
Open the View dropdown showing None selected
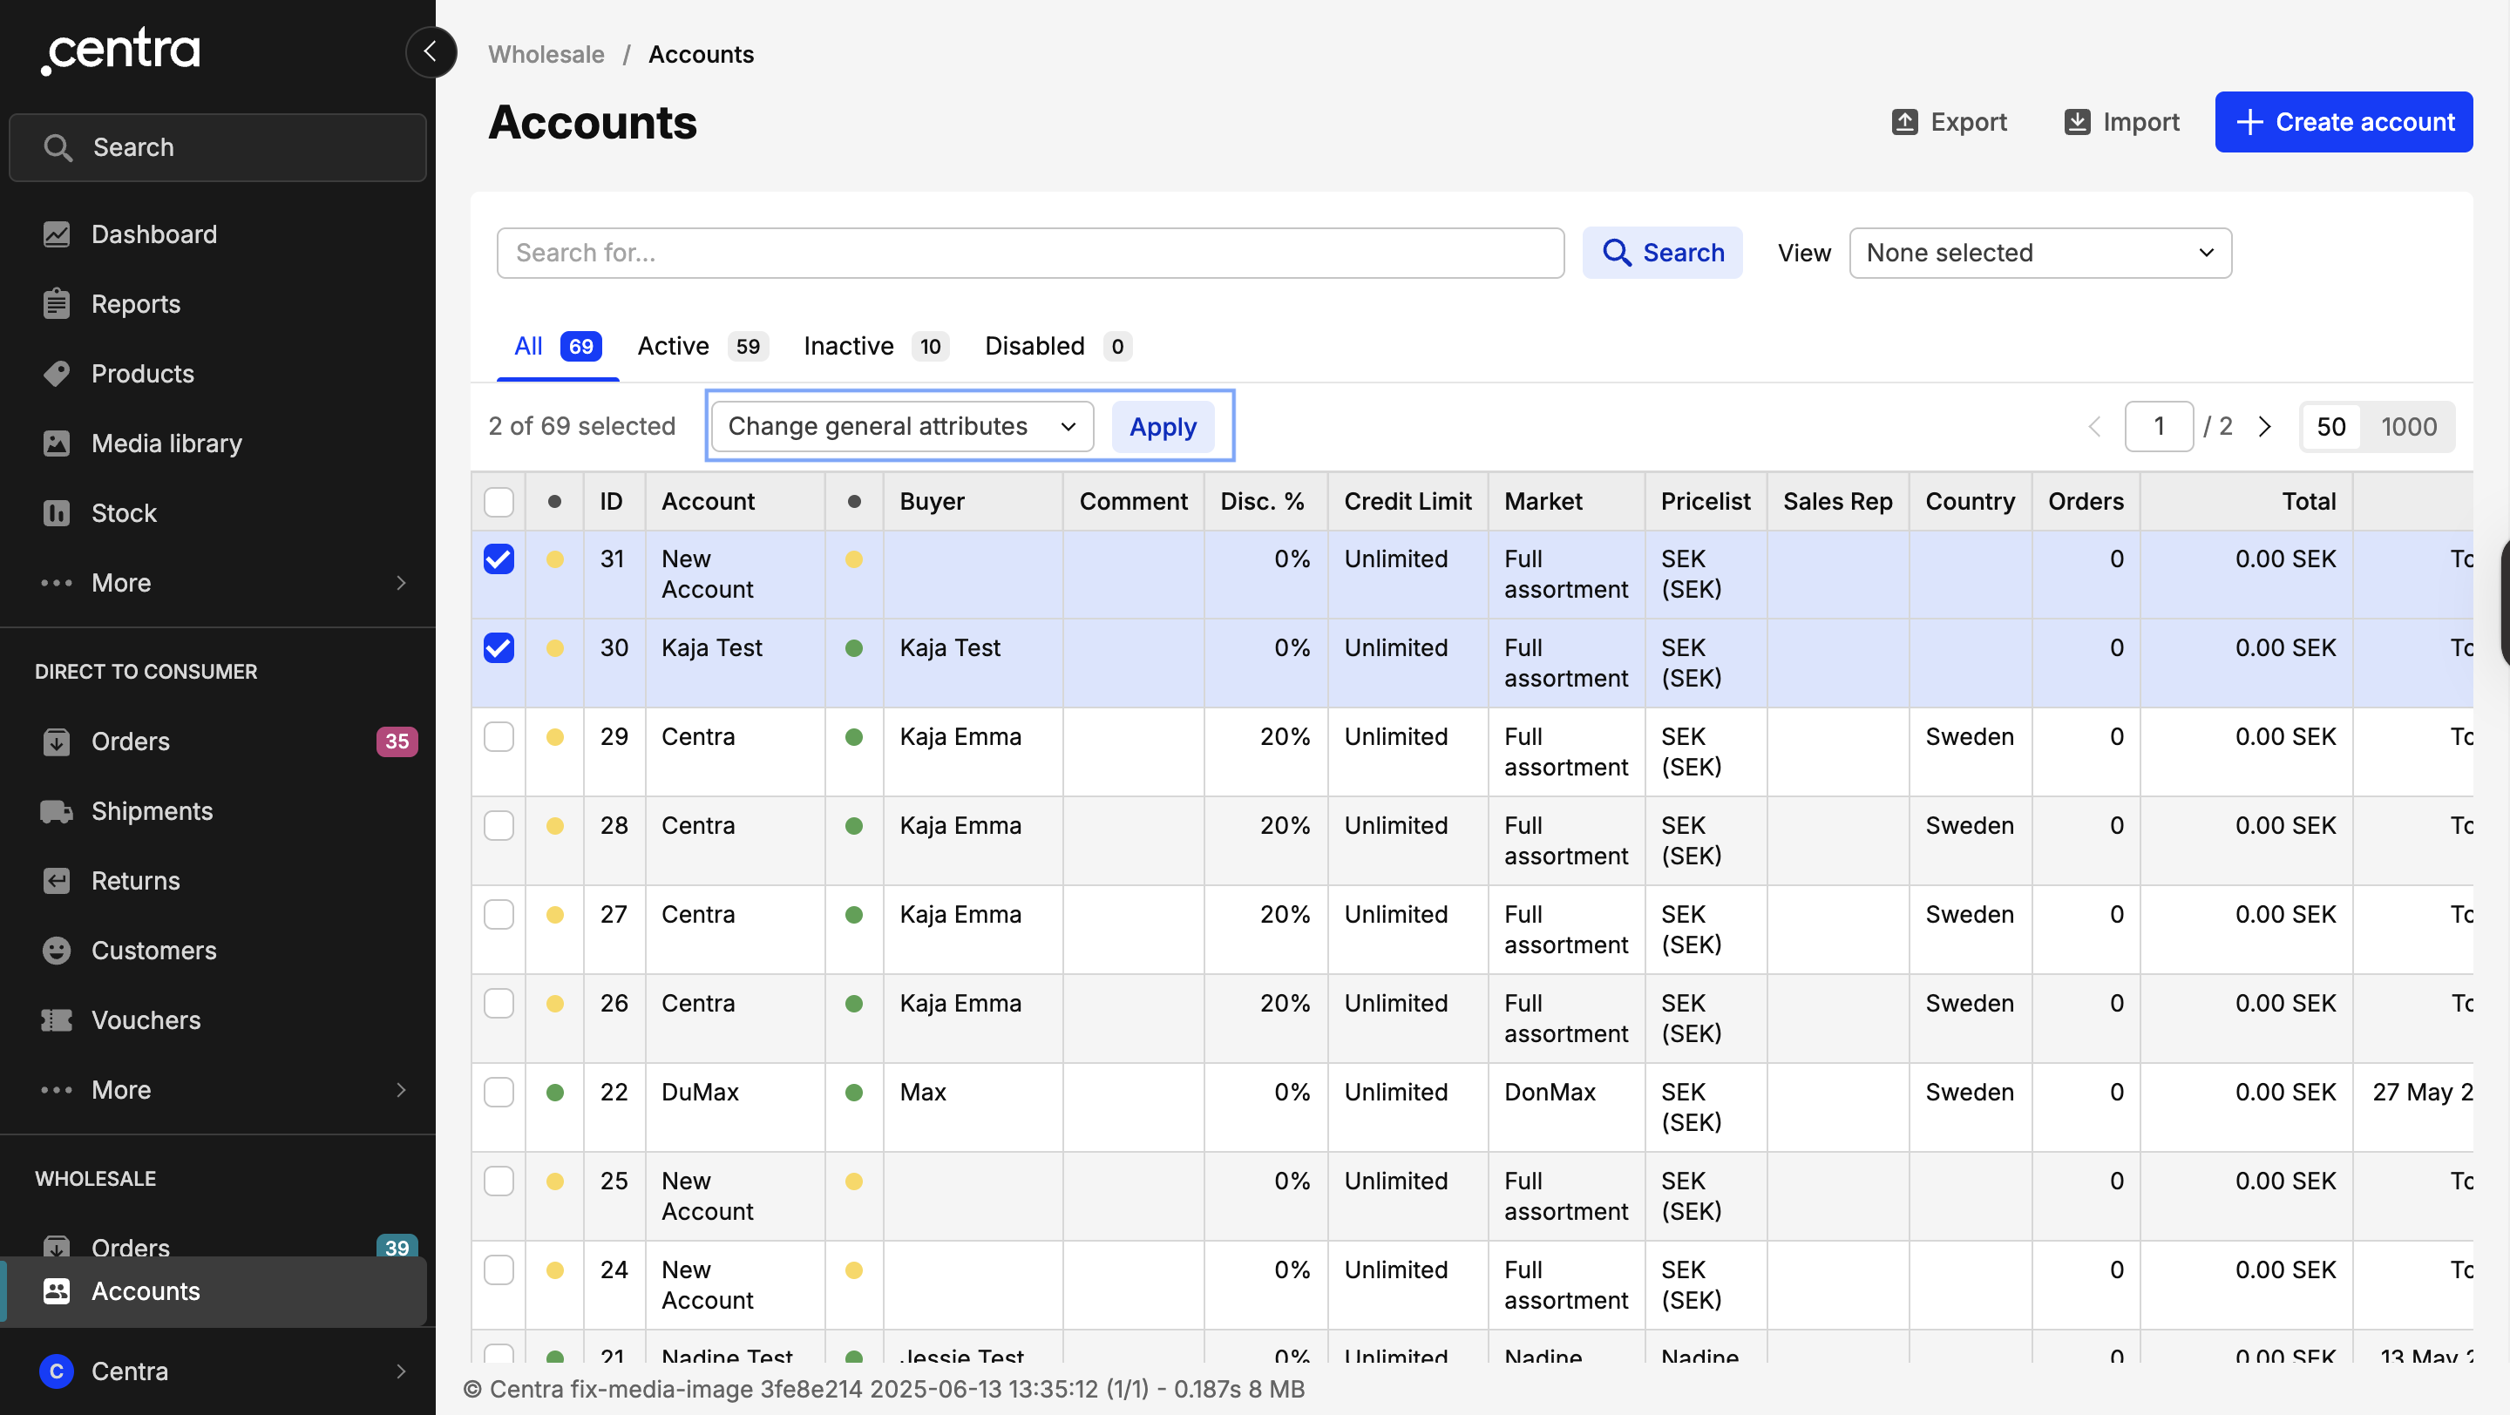(2040, 254)
